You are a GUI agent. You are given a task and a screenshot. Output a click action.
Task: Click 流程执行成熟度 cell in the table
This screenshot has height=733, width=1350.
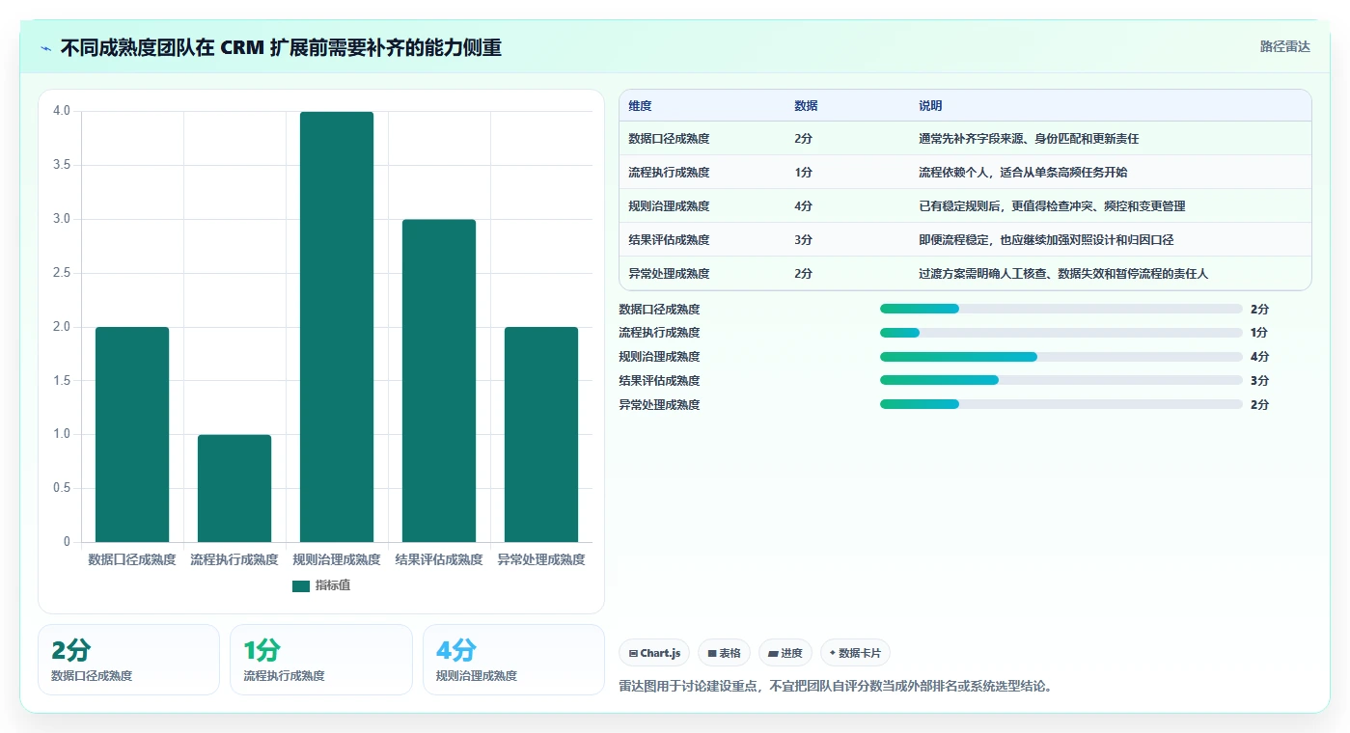[x=669, y=173]
